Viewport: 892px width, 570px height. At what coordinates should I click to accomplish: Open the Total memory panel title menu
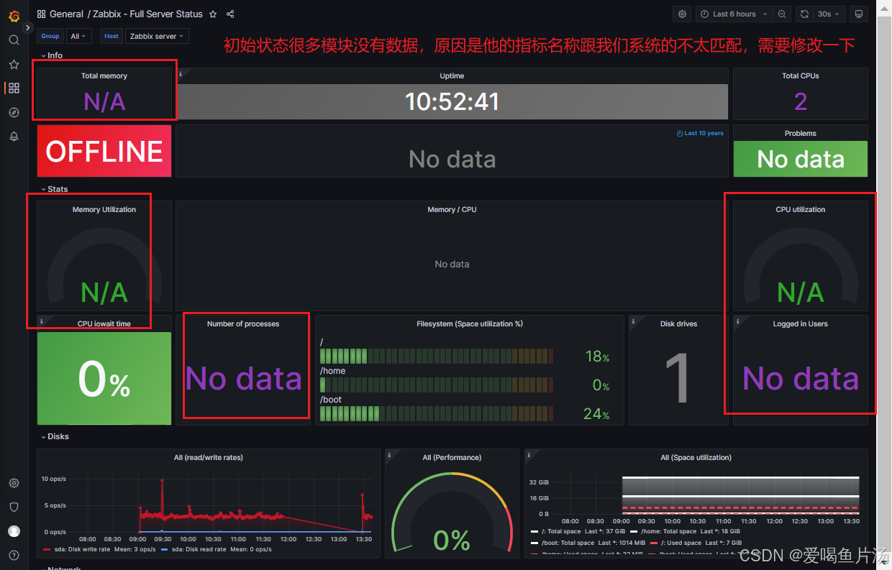[104, 75]
